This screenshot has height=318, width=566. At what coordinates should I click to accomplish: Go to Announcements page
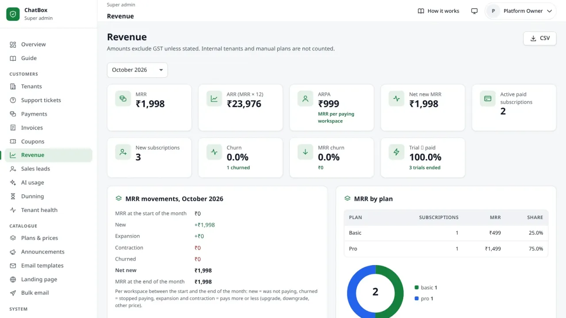(48, 252)
